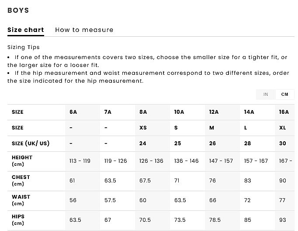Switch to the Size chart tab
This screenshot has width=298, height=231.
(x=26, y=30)
